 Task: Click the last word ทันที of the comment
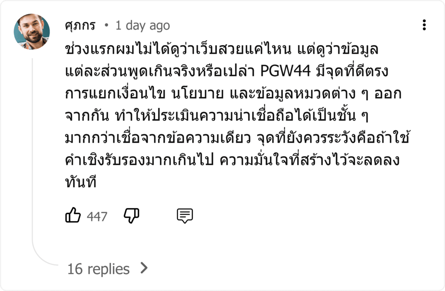point(80,182)
